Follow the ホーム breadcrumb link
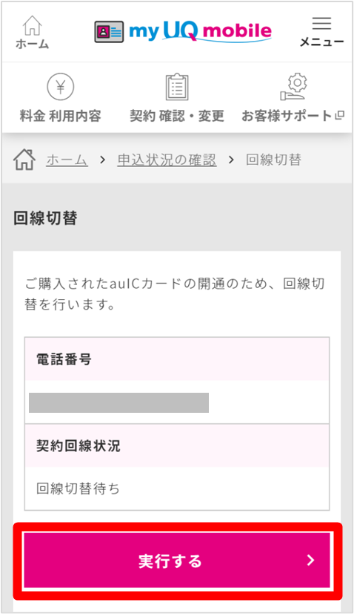Image resolution: width=354 pixels, height=614 pixels. (x=67, y=160)
